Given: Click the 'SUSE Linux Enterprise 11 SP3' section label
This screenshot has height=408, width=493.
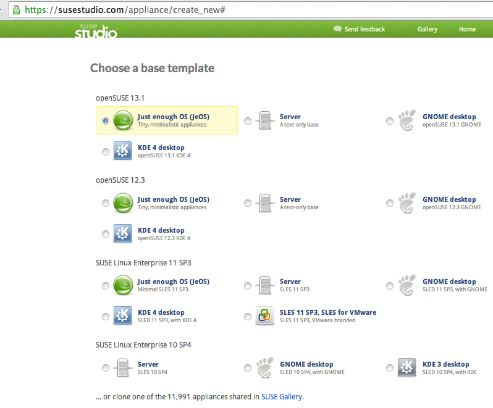Looking at the screenshot, I should coord(143,262).
